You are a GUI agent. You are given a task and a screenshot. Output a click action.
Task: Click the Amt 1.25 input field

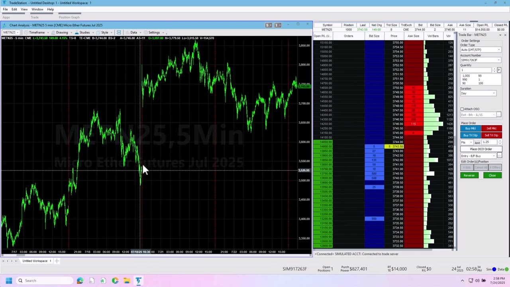(x=490, y=143)
